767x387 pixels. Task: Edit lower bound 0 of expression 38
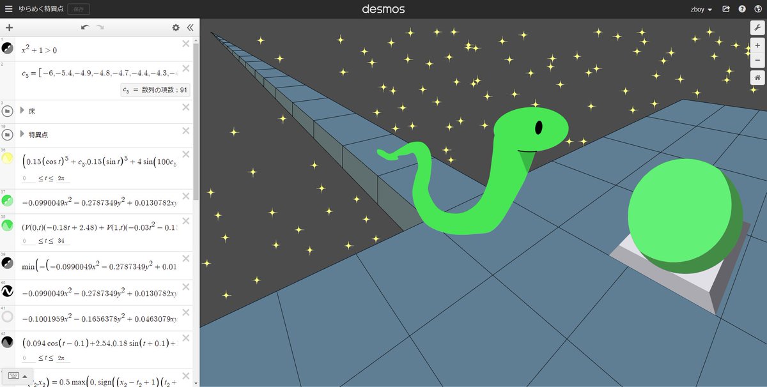coord(28,241)
